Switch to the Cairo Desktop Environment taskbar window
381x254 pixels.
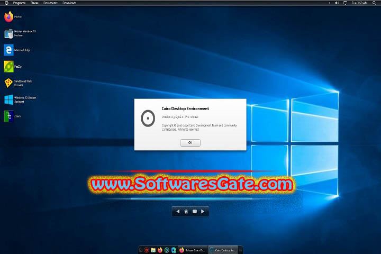223,250
